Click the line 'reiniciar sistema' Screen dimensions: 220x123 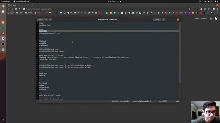47,59
